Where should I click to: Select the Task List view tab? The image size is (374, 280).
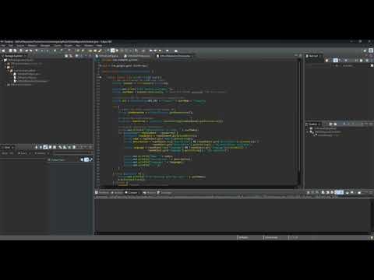313,56
